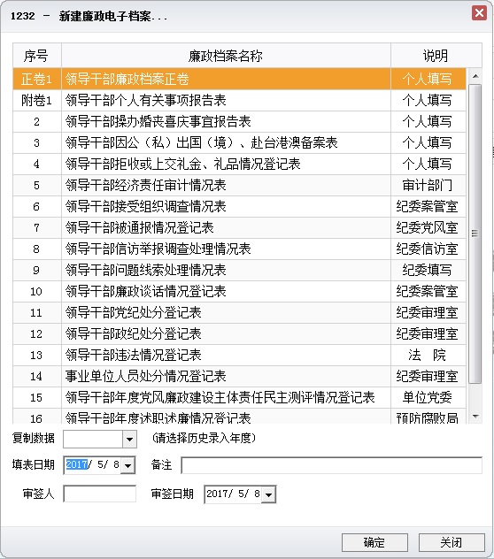Screen dimensions: 494x559
Task: Click the scrollbar up arrow in the list
Action: (475, 76)
